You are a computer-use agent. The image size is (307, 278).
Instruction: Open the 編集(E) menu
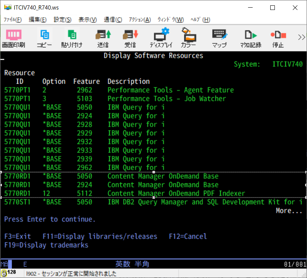(x=38, y=20)
